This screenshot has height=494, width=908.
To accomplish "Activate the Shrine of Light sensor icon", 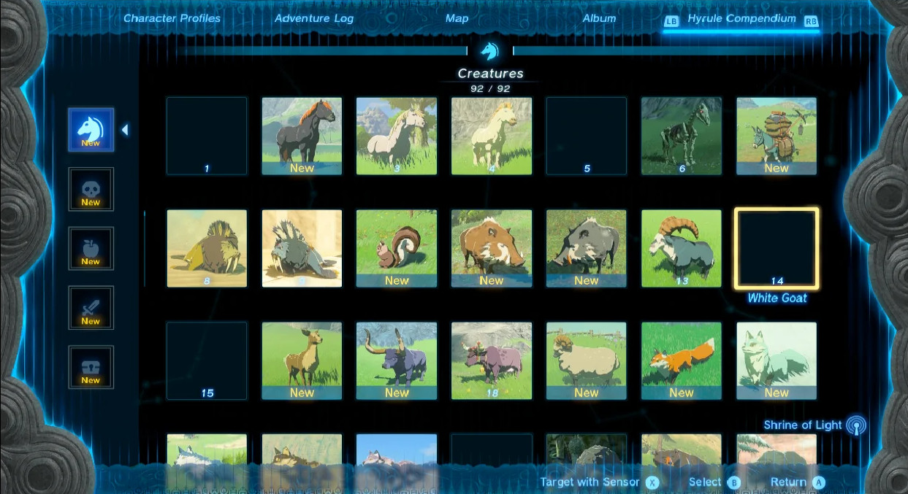I will click(855, 425).
